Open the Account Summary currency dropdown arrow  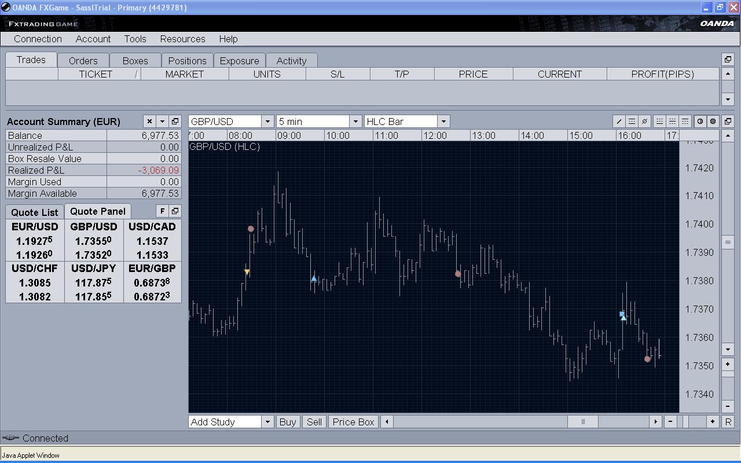coord(162,122)
